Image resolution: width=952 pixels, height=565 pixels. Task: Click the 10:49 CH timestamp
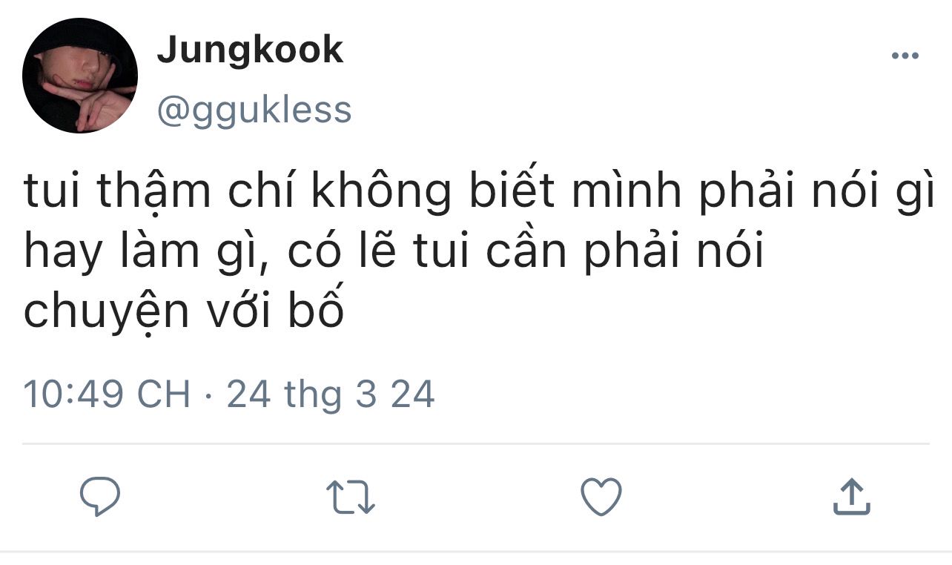coord(108,394)
